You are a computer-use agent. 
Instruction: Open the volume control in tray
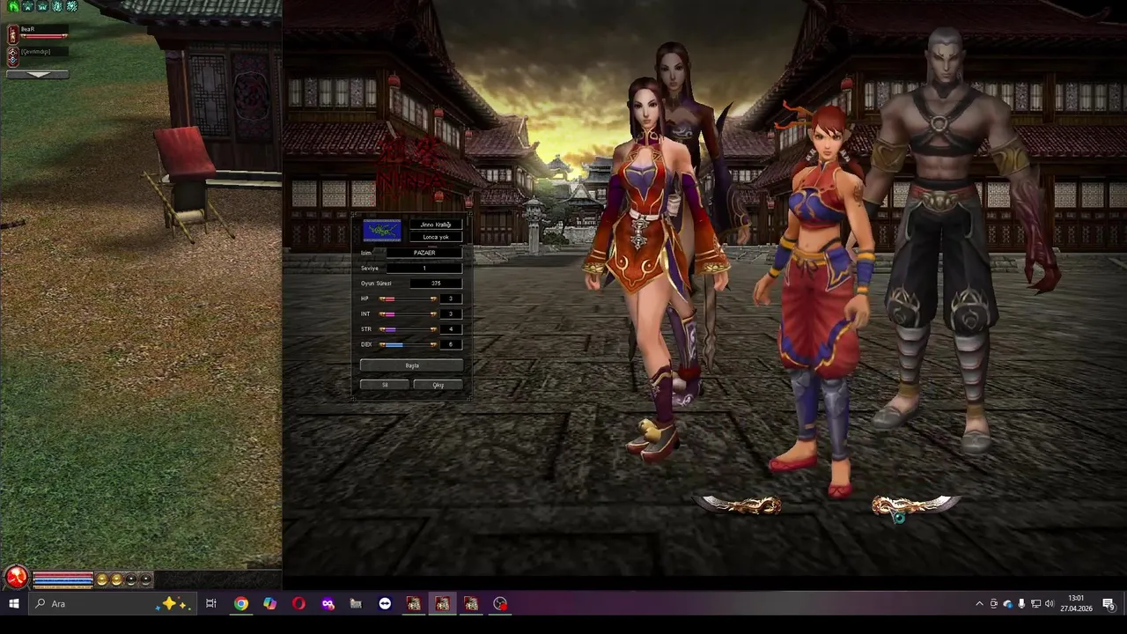pyautogui.click(x=1050, y=604)
